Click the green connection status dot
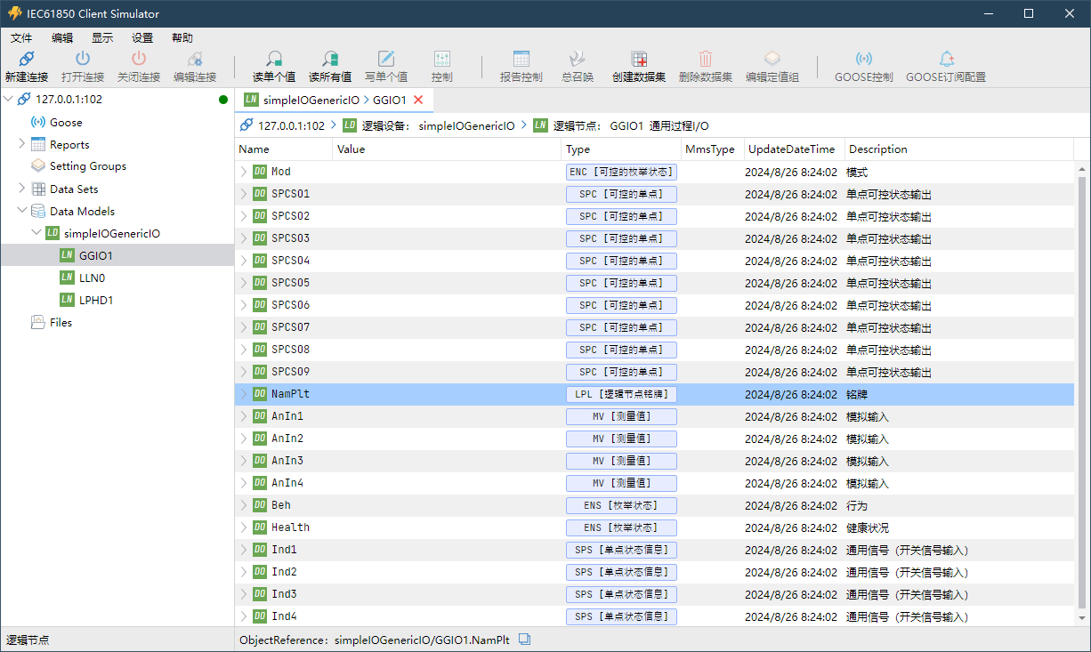1091x652 pixels. click(222, 100)
